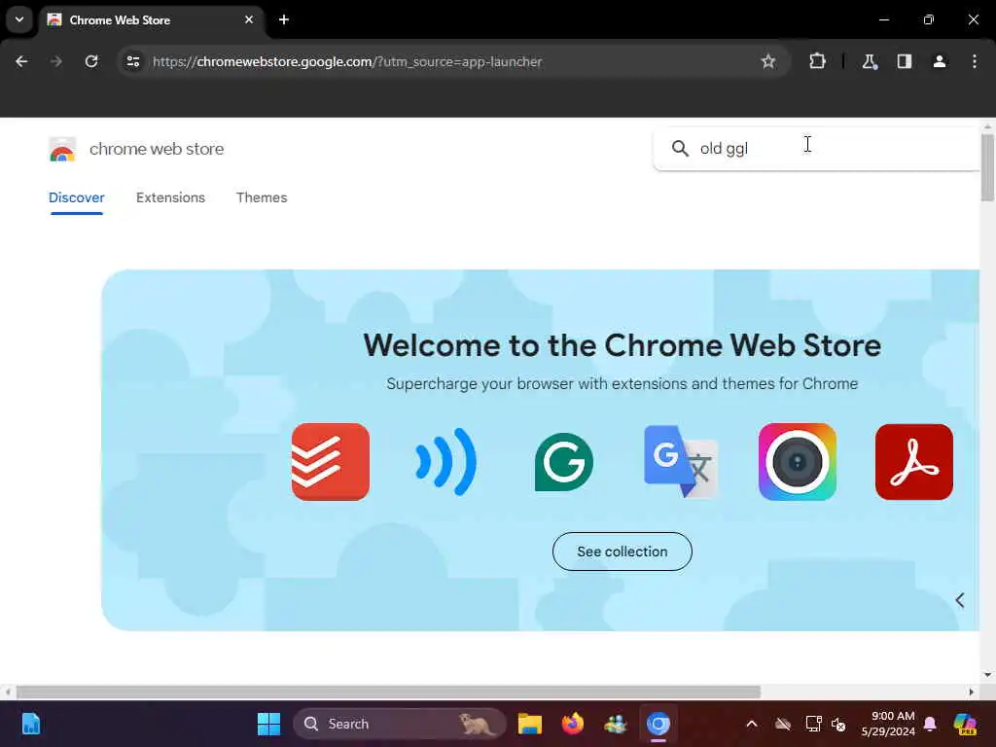Close the Chrome Web Store tab

click(249, 19)
